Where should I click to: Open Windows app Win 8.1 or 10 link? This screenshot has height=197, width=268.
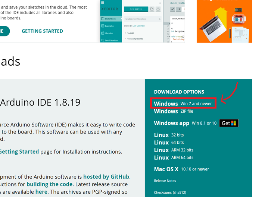pos(185,123)
